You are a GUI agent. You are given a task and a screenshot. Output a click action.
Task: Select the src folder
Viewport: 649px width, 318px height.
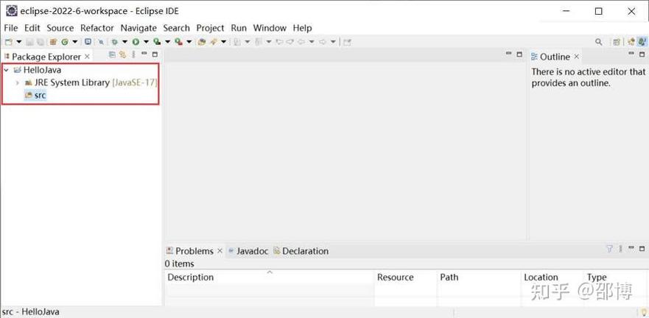[x=40, y=96]
